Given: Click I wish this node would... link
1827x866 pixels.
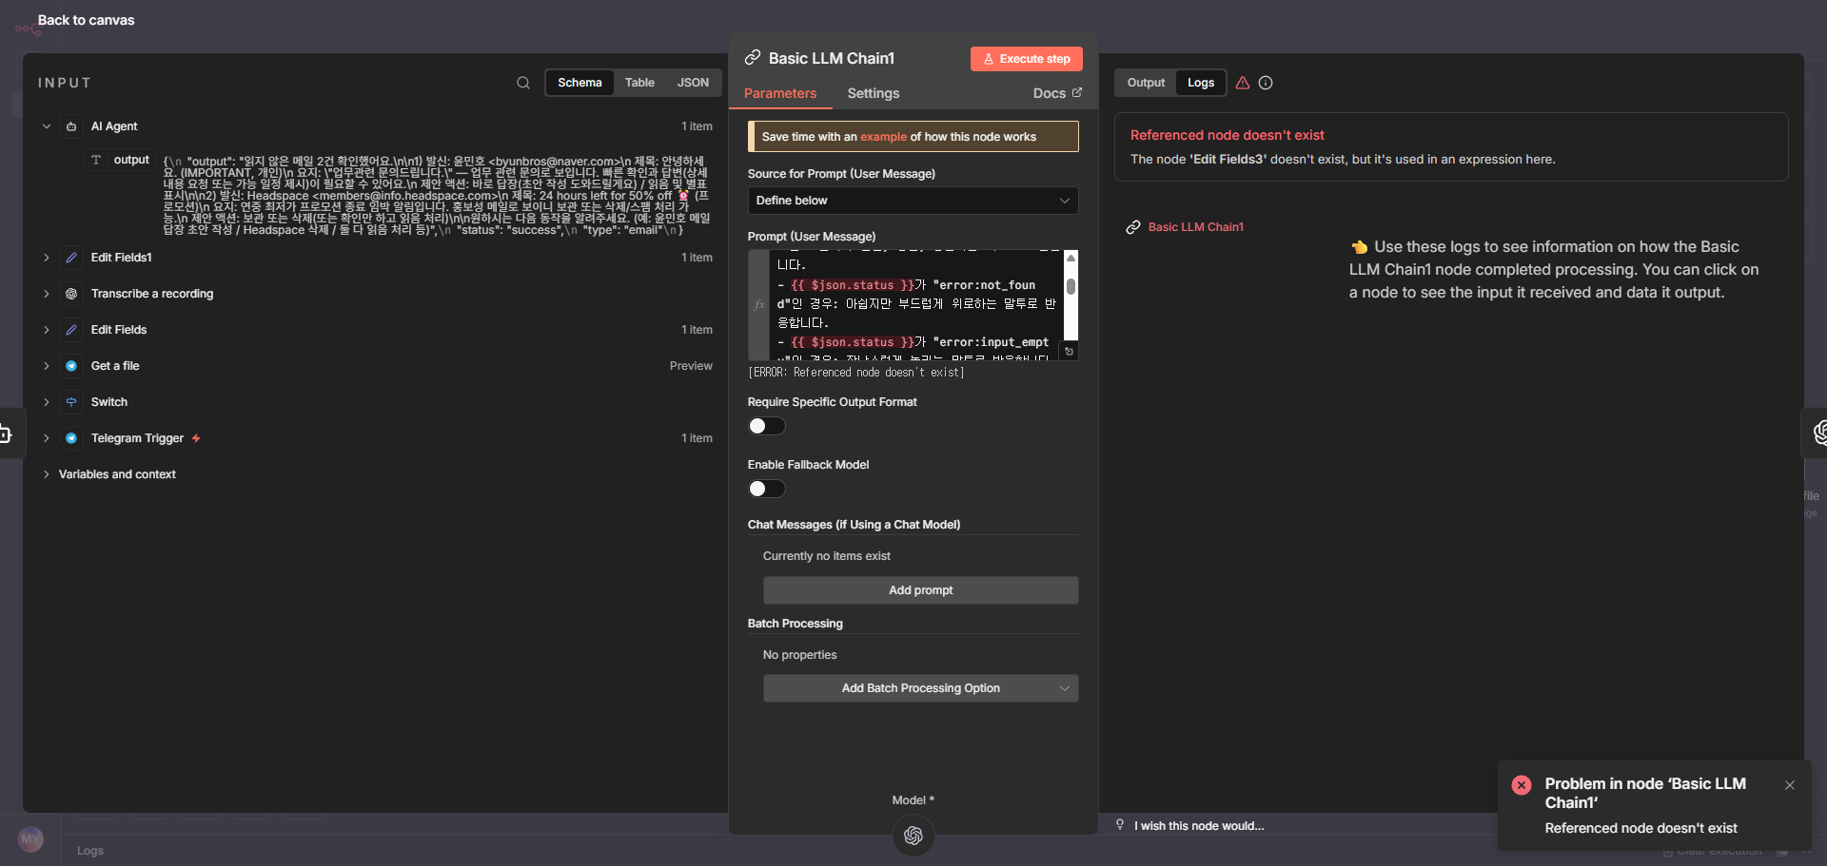Looking at the screenshot, I should click(1199, 826).
